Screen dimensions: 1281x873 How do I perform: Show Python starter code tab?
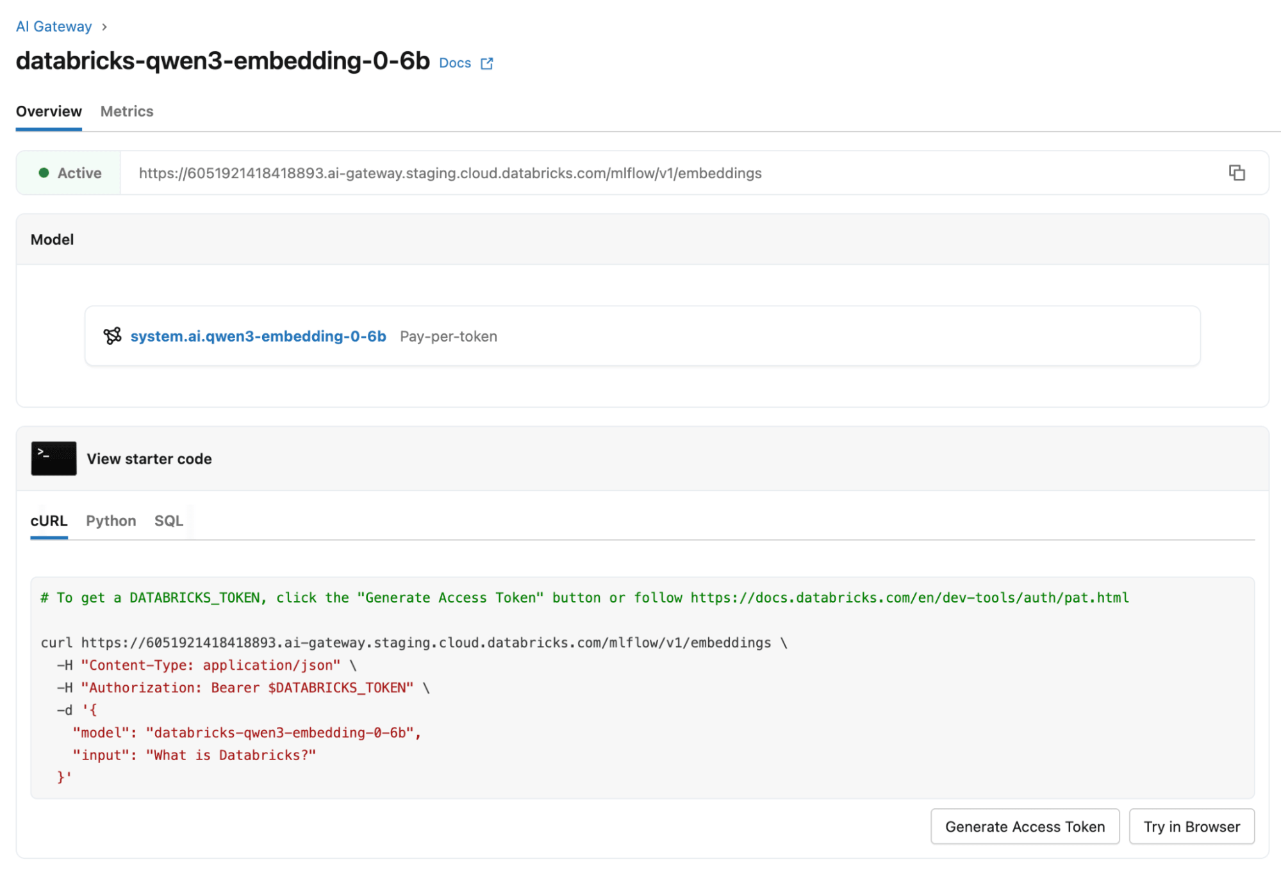pyautogui.click(x=111, y=520)
